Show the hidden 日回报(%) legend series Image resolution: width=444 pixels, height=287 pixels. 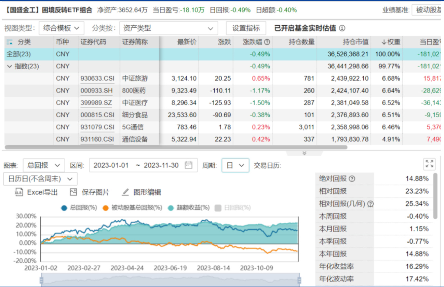218,208
